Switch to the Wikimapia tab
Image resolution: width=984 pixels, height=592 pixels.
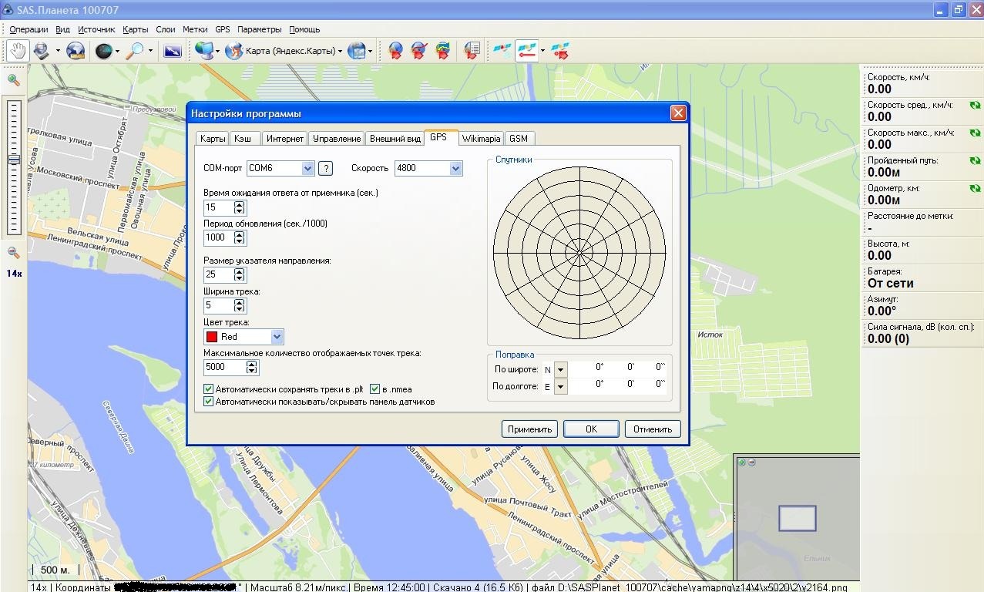tap(482, 139)
